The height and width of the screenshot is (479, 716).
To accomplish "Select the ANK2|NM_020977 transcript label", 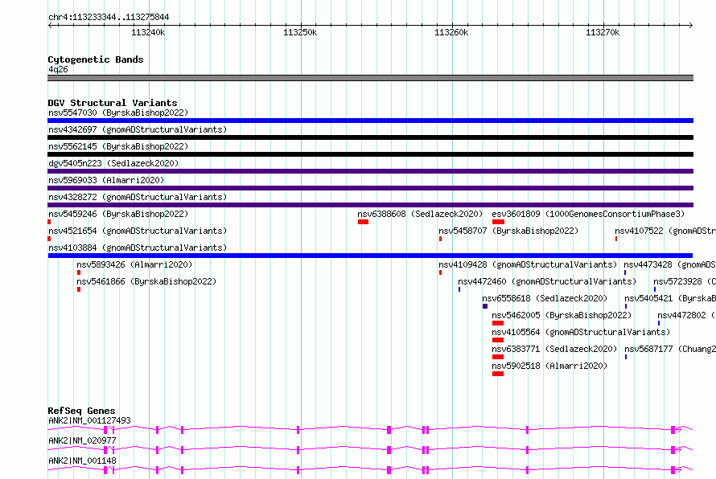I will [82, 440].
